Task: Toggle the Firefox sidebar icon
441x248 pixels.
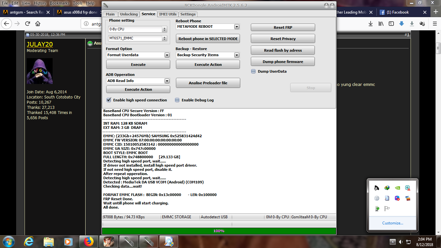Action: [391, 24]
